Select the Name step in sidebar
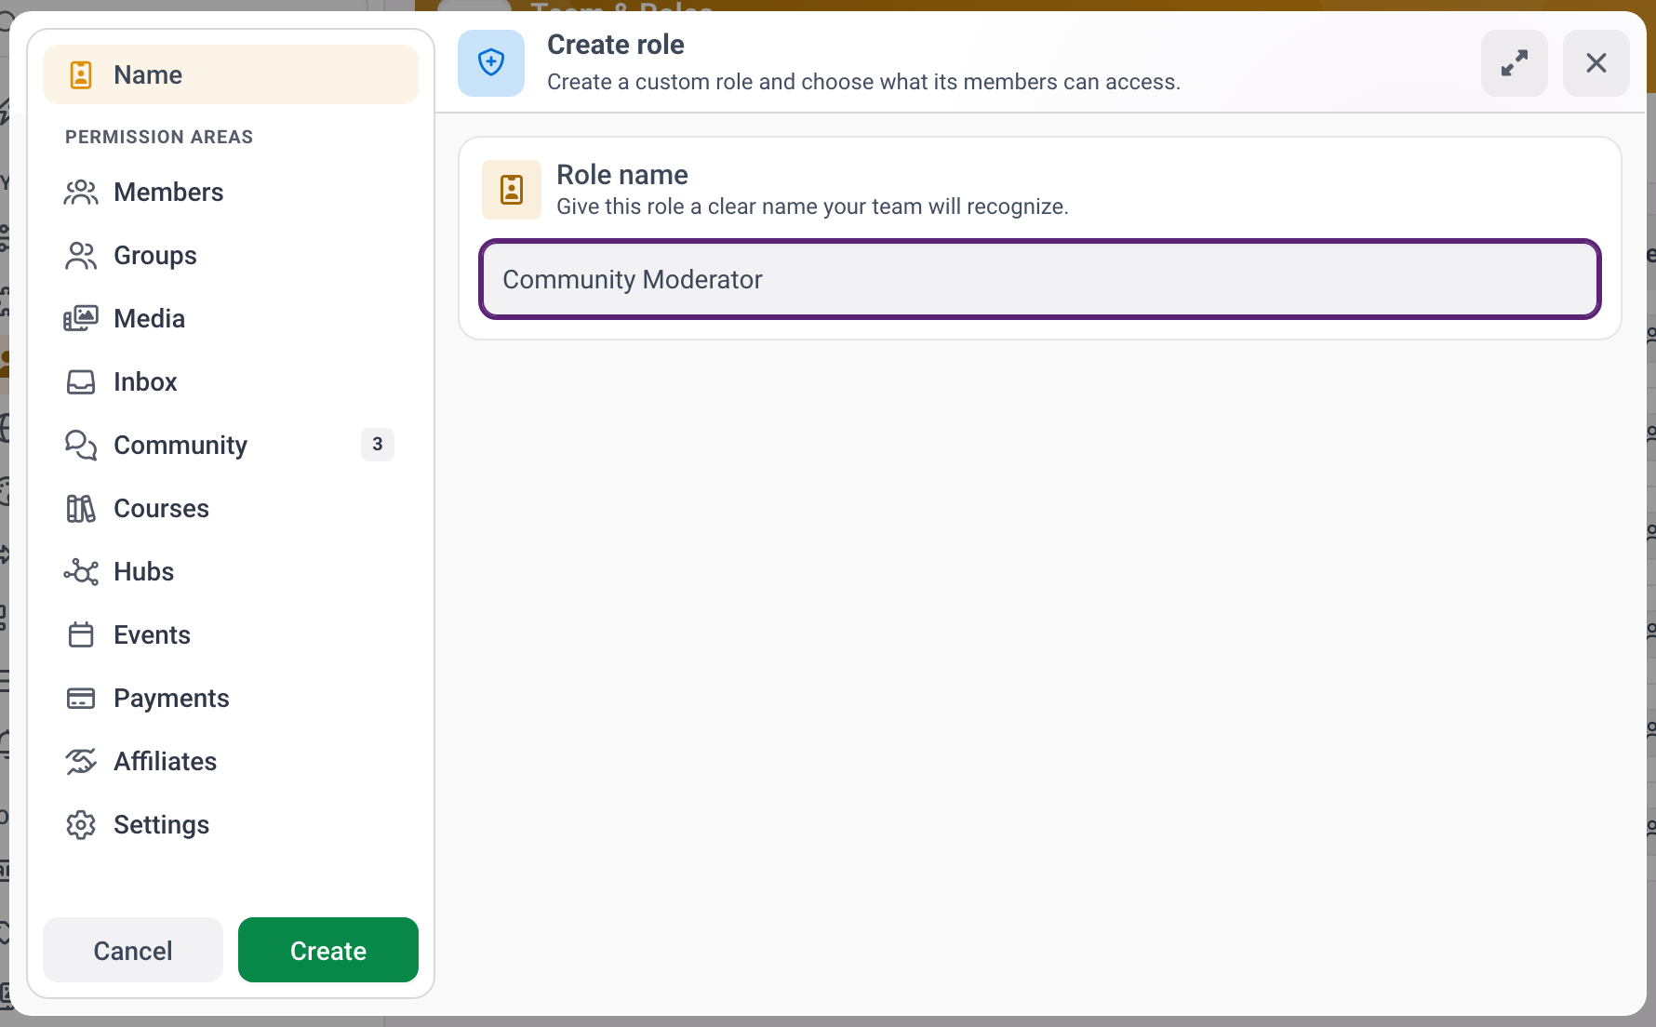Screen dimensions: 1656x1027 click(x=231, y=74)
